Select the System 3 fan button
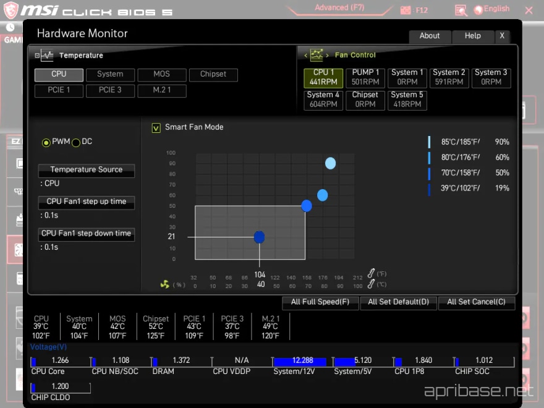 coord(491,78)
